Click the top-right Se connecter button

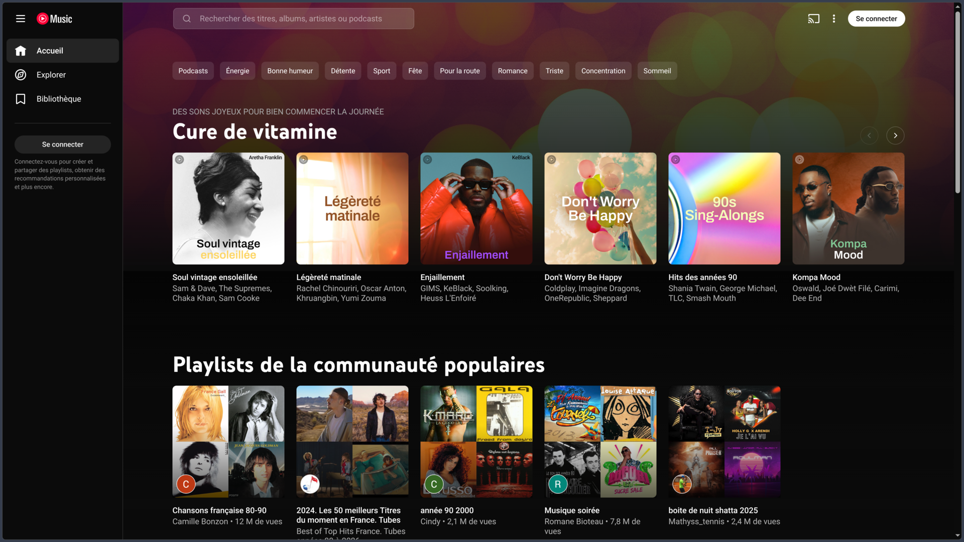876,19
